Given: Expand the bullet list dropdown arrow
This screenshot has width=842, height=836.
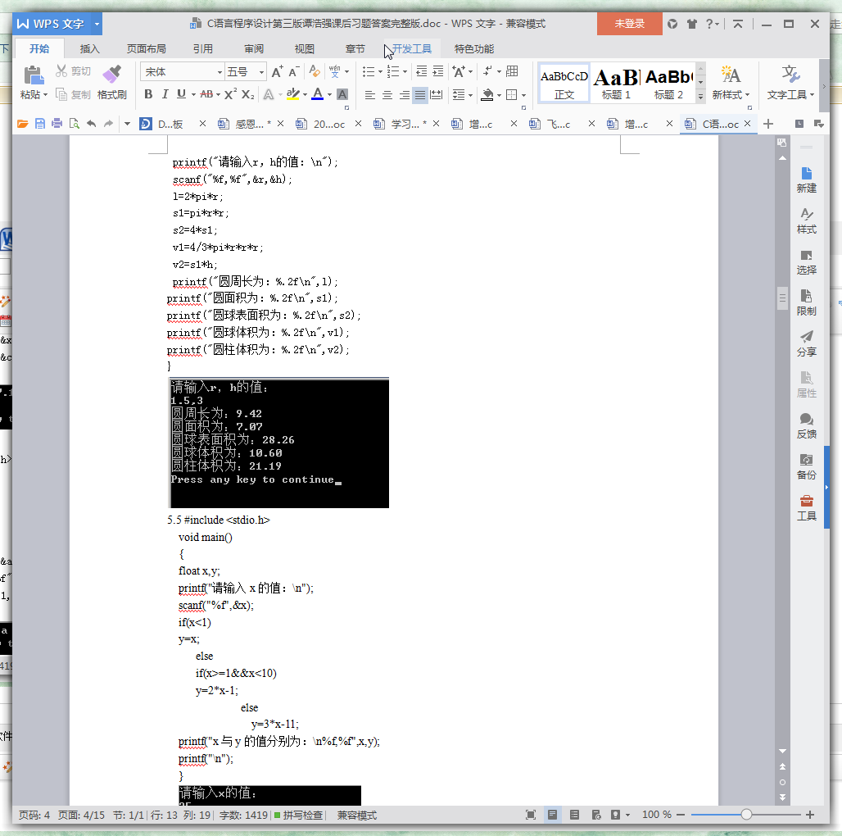Looking at the screenshot, I should [x=381, y=72].
